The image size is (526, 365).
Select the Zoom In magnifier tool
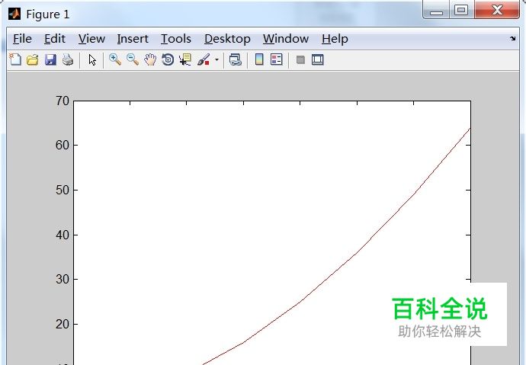(115, 59)
